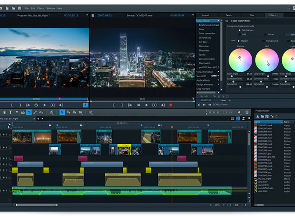The image size is (295, 216).
Task: Select the Shot match effect
Action: [205, 63]
